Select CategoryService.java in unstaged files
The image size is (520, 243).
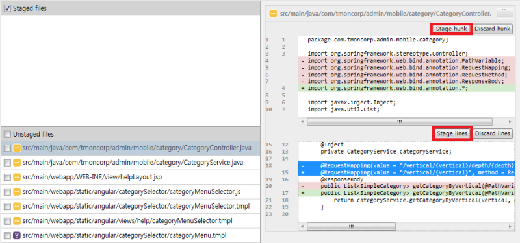pos(131,163)
